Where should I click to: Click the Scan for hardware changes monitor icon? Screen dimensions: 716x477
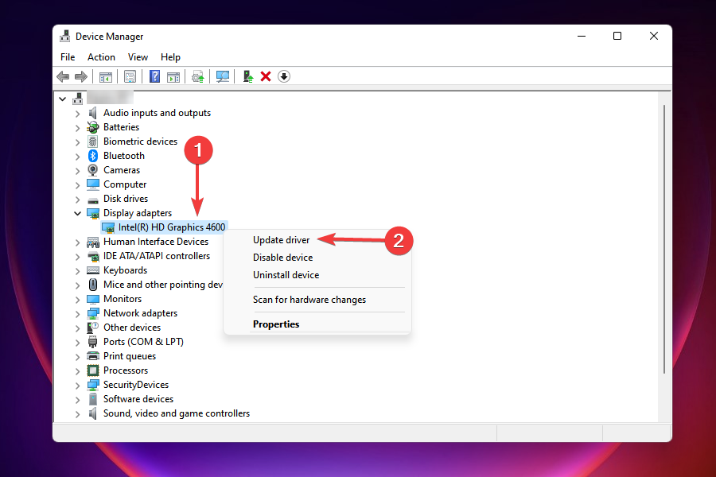223,76
